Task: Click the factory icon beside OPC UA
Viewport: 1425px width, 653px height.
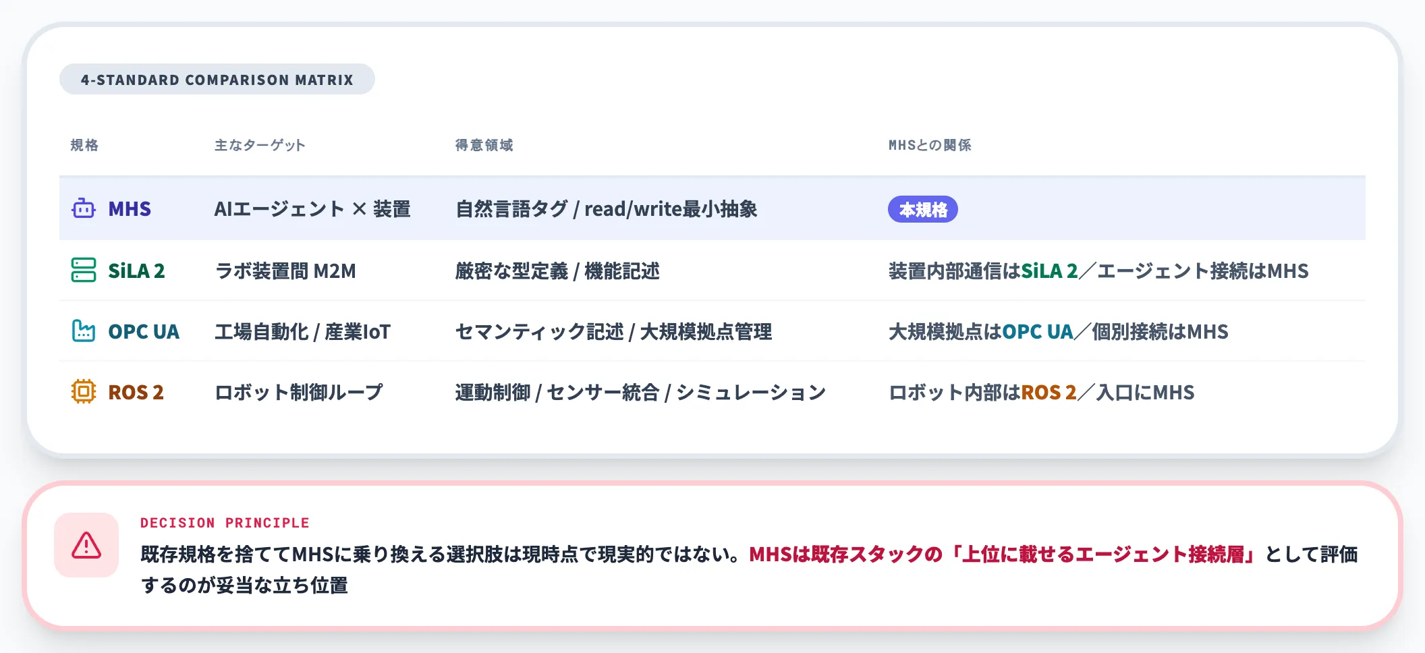Action: click(84, 331)
